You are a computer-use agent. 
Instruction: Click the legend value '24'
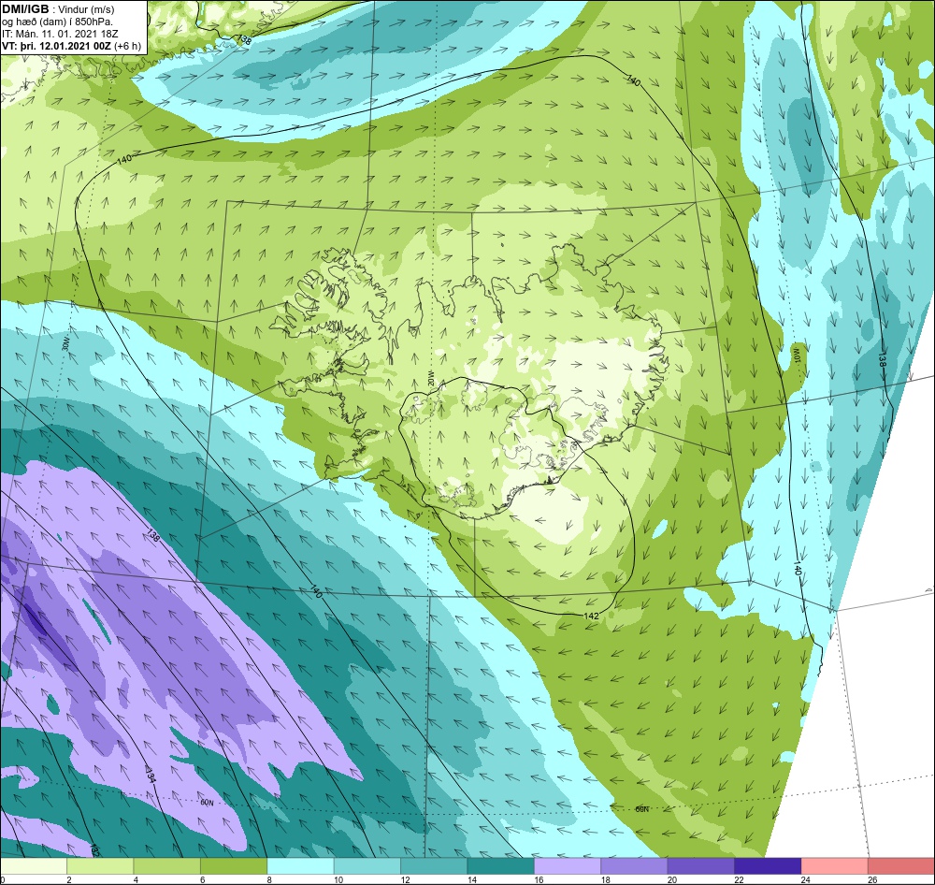(806, 879)
